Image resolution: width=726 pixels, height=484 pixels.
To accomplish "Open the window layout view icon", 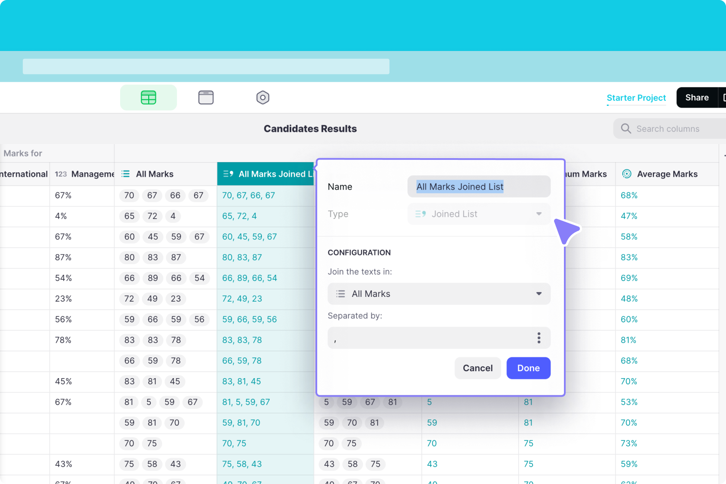I will pyautogui.click(x=206, y=98).
